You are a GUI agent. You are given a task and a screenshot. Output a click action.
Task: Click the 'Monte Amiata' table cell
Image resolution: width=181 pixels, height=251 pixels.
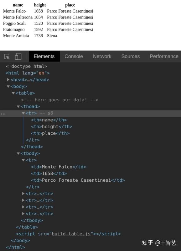pyautogui.click(x=16, y=35)
